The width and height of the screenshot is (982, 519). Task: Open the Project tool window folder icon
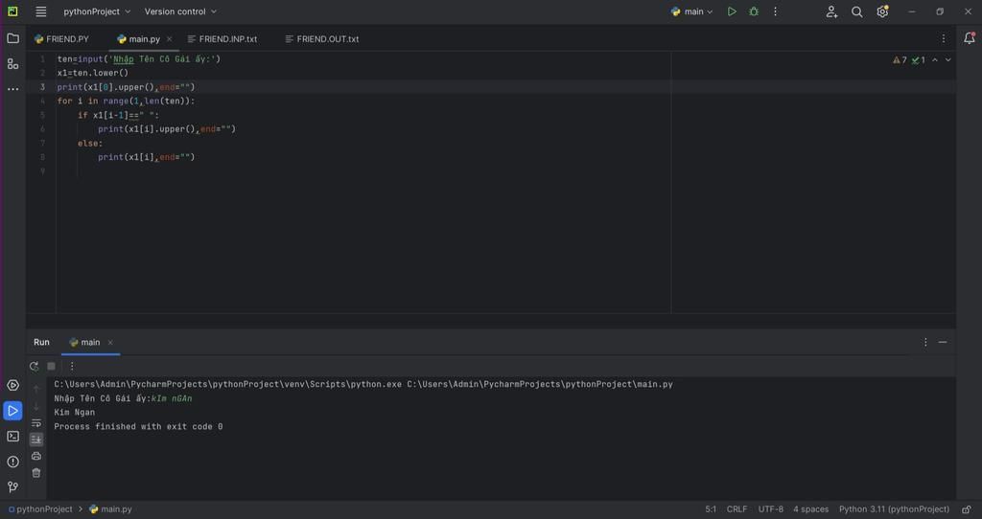pos(12,38)
